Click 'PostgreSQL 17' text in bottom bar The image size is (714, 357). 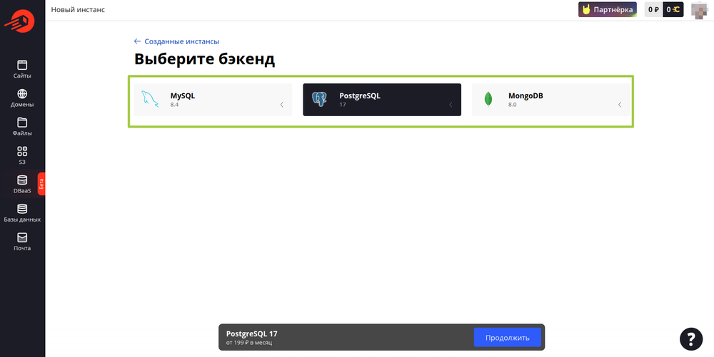click(252, 333)
